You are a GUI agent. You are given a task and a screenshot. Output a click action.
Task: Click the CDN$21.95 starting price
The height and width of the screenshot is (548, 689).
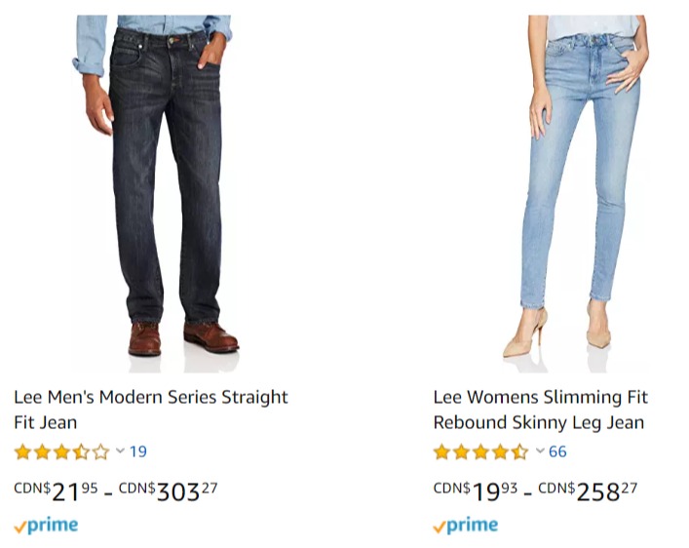point(56,491)
